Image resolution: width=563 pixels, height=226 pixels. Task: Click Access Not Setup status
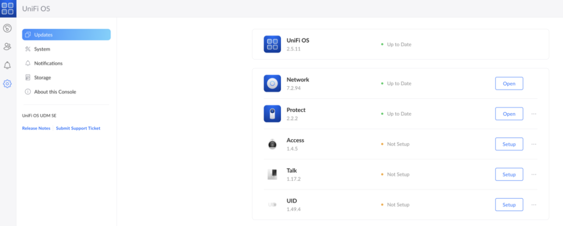(395, 144)
